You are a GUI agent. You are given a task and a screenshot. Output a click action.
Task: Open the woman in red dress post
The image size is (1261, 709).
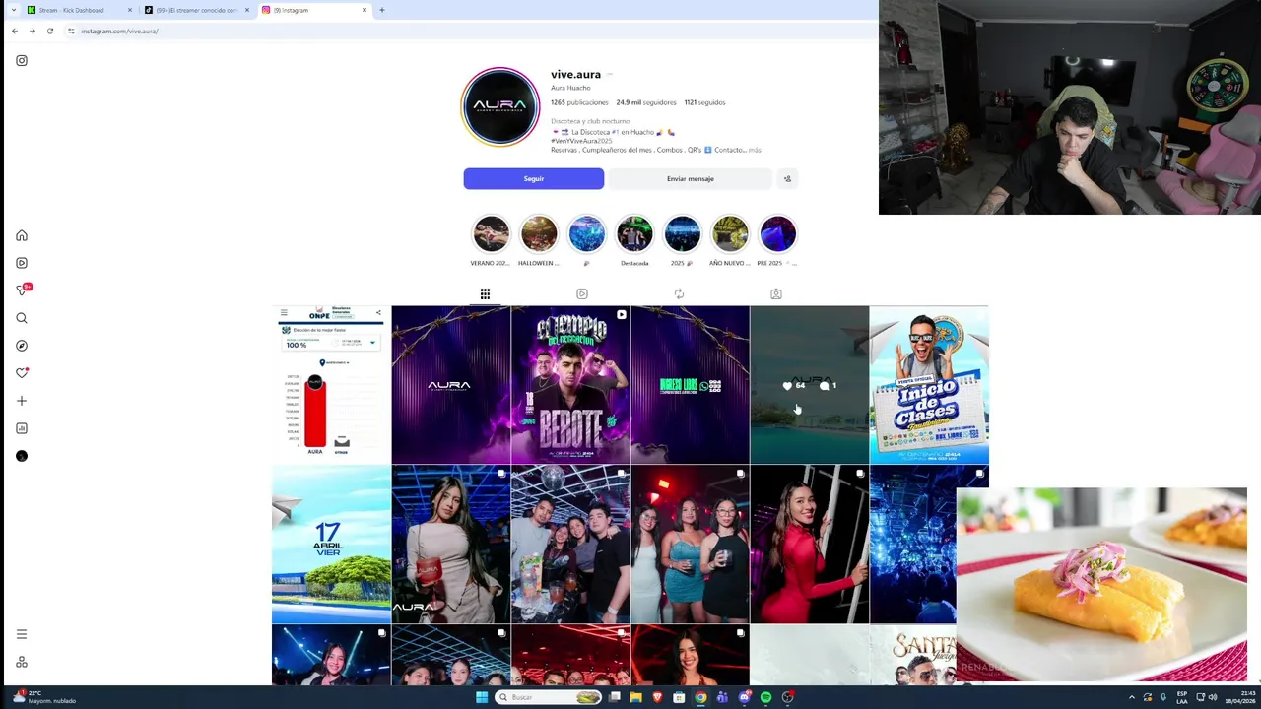click(810, 545)
